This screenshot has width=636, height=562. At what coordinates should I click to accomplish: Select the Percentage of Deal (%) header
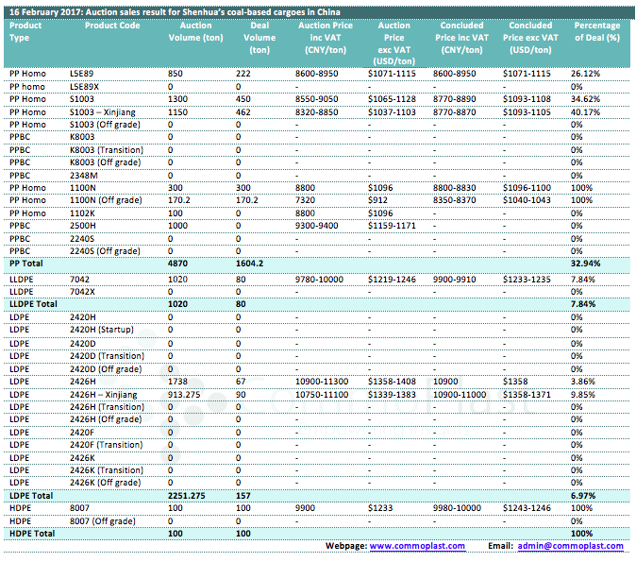point(596,31)
